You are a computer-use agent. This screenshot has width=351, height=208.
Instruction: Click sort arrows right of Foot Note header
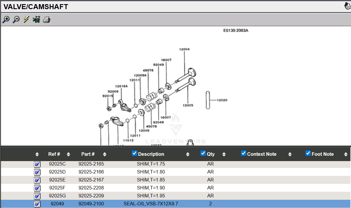(x=345, y=154)
